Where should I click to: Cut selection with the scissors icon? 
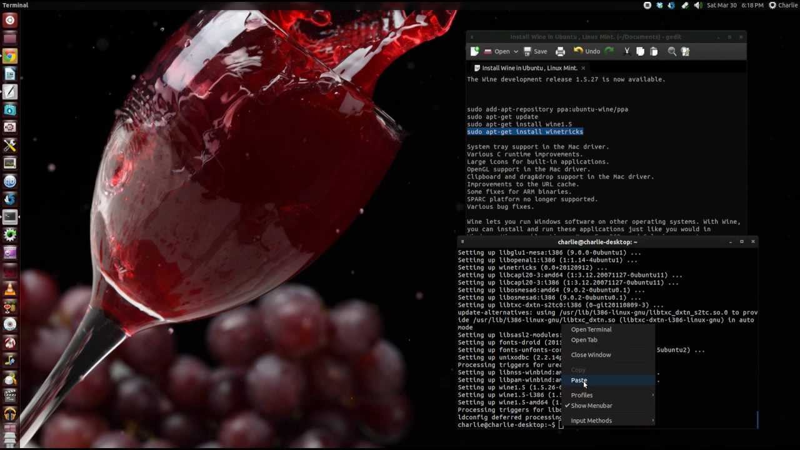click(x=627, y=51)
